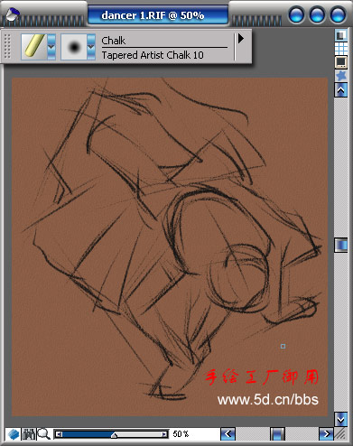Expand brush selector flyout menu arrow
Screen dimensions: 353x446
click(241, 39)
